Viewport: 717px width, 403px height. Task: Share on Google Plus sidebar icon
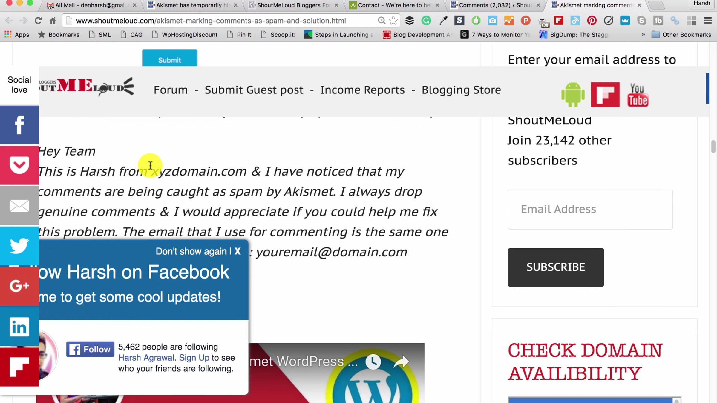19,286
